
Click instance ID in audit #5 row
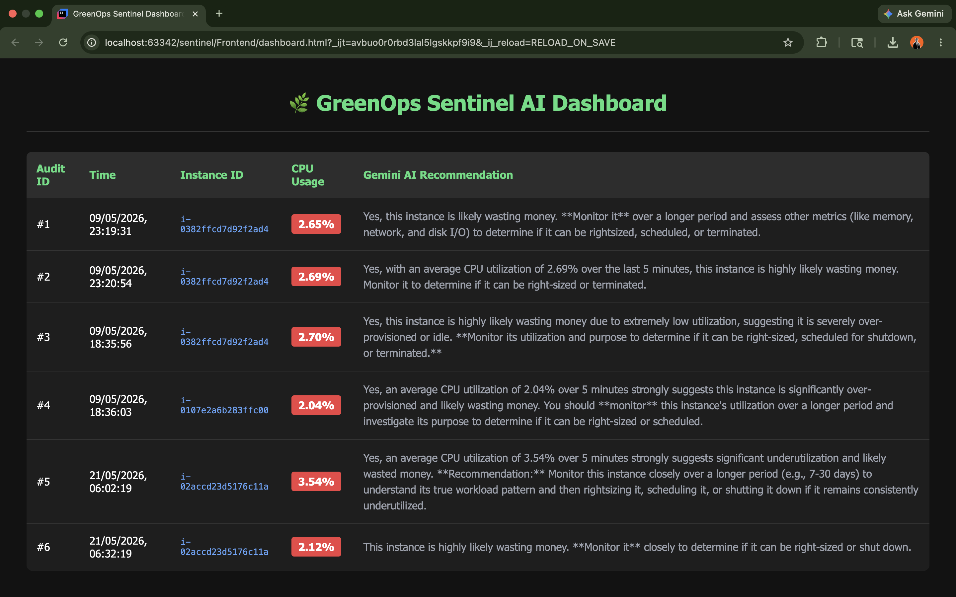224,482
